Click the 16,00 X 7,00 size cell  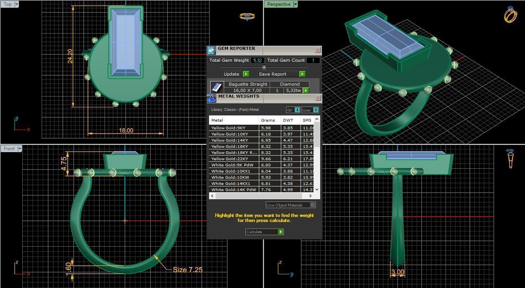click(x=247, y=90)
